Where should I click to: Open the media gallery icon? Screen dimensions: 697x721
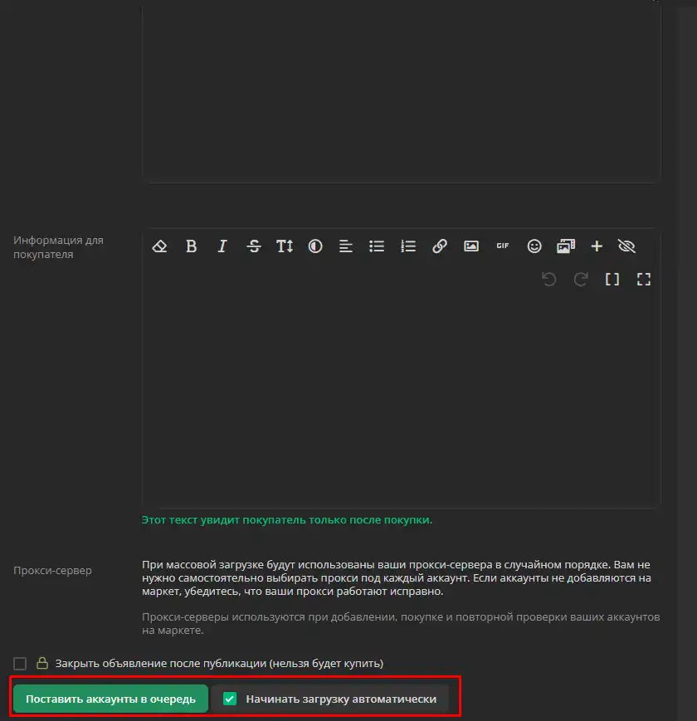(x=565, y=246)
